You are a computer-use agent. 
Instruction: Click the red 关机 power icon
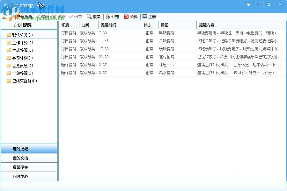[x=126, y=17]
